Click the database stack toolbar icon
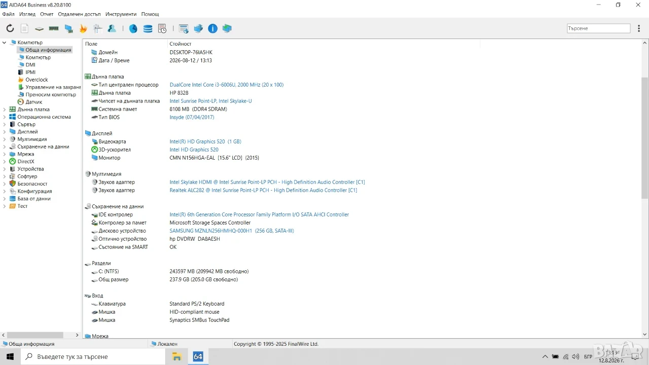 [x=148, y=28]
